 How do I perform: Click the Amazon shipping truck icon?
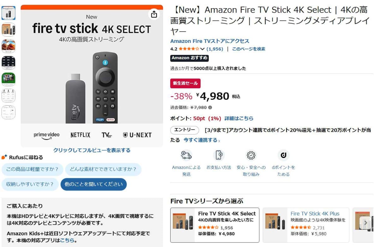pos(186,155)
